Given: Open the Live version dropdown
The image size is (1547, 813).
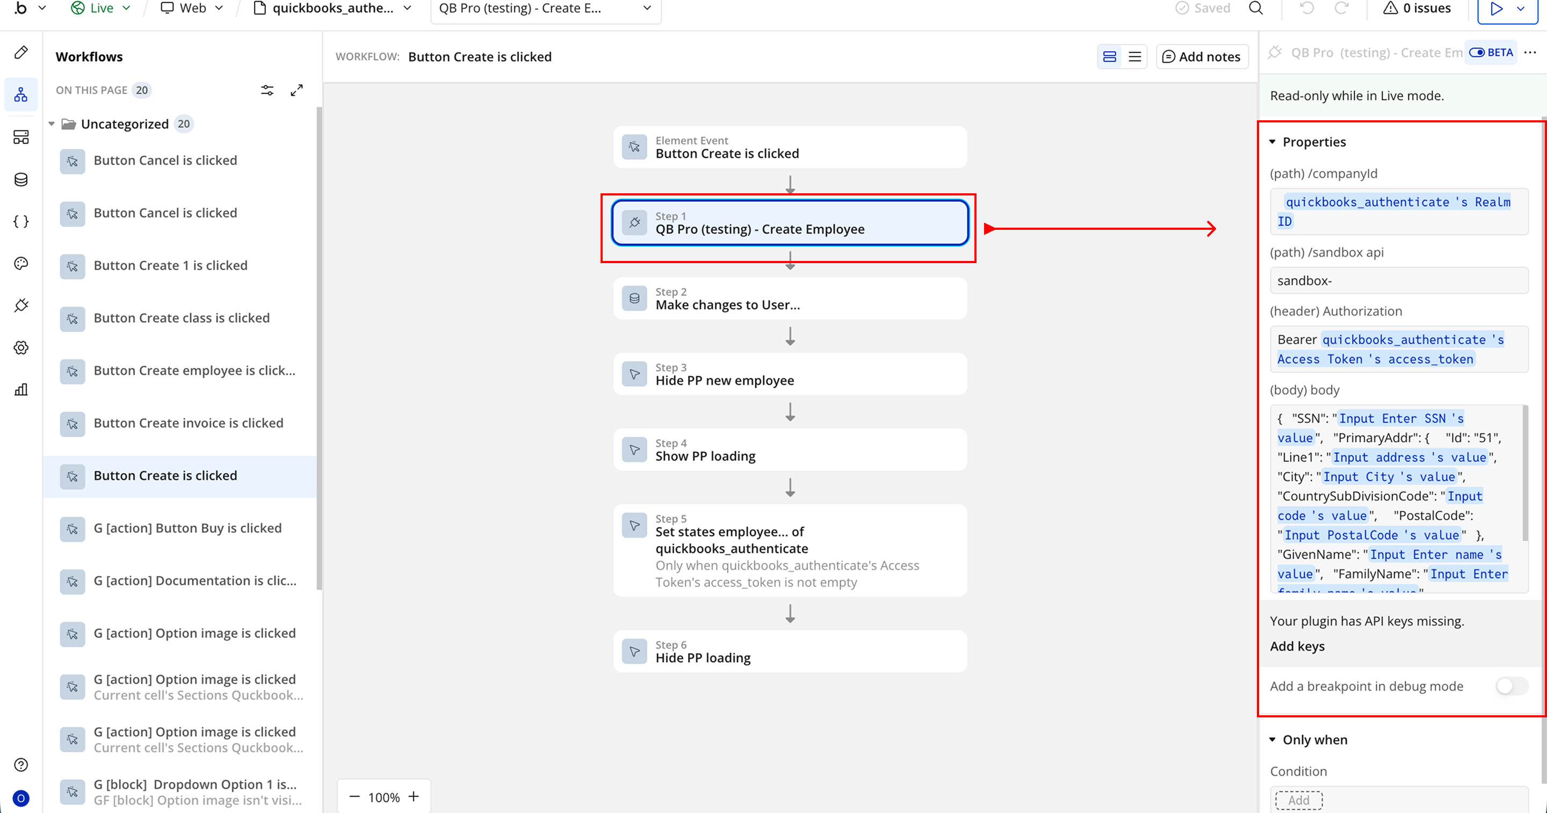Looking at the screenshot, I should click(101, 9).
